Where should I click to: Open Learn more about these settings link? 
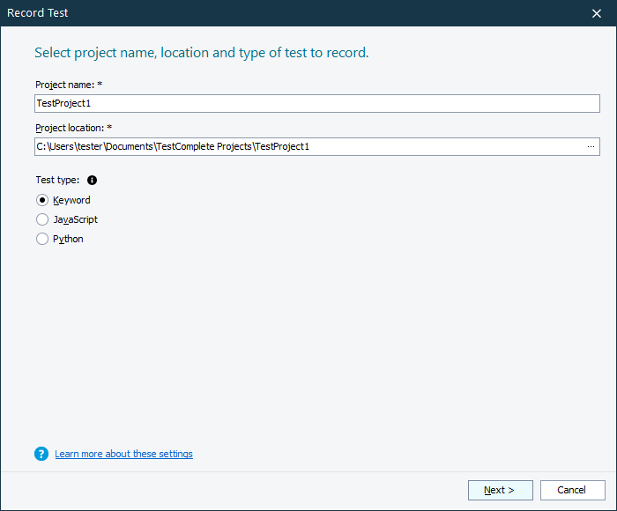(123, 454)
